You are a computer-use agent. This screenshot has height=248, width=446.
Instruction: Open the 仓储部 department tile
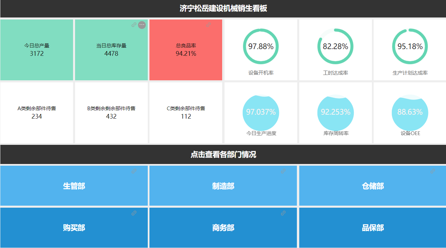coord(373,186)
